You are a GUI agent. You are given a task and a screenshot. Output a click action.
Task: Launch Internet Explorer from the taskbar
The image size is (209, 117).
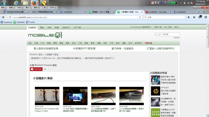pyautogui.click(x=16, y=3)
